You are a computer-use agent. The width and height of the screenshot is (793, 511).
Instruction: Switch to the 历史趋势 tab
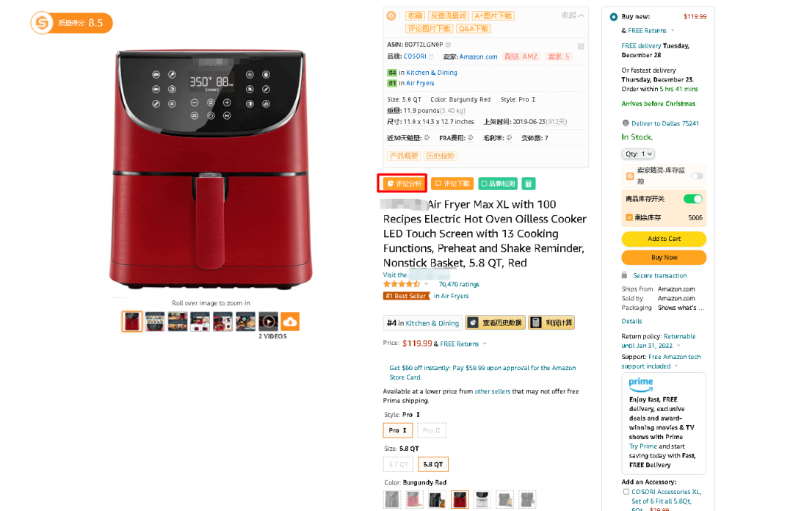pyautogui.click(x=440, y=156)
